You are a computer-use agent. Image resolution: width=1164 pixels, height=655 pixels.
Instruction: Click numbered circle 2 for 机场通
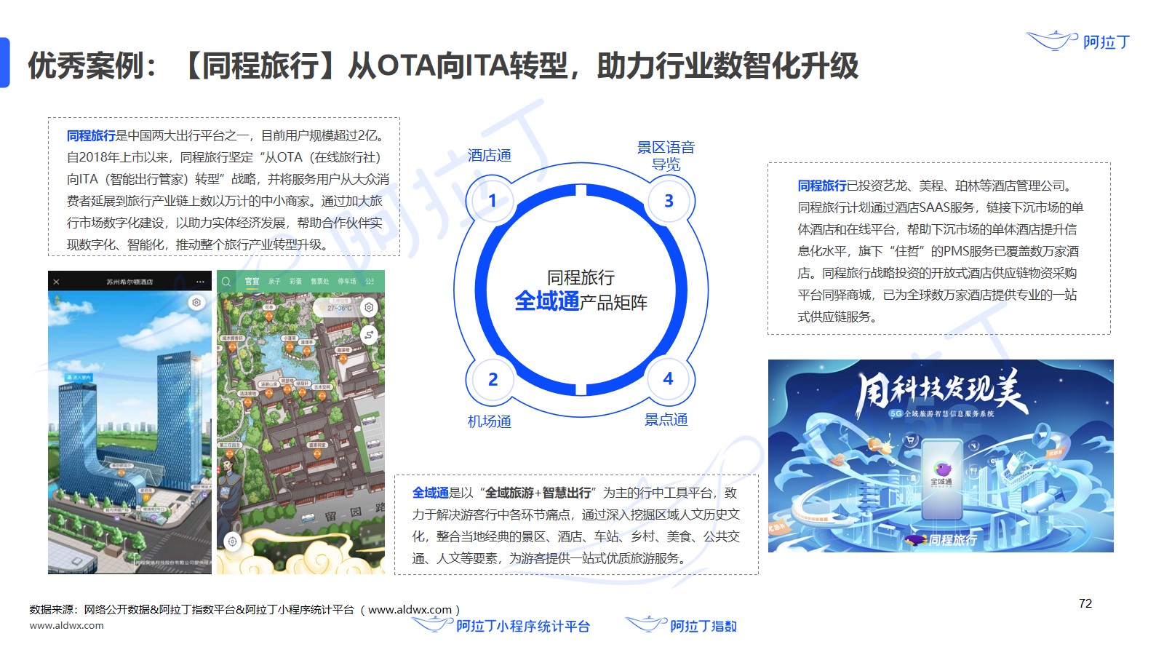click(x=493, y=379)
